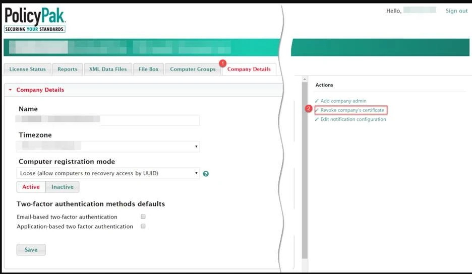The width and height of the screenshot is (472, 274).
Task: Enable Email-based two-factor authentication checkbox
Action: click(143, 217)
